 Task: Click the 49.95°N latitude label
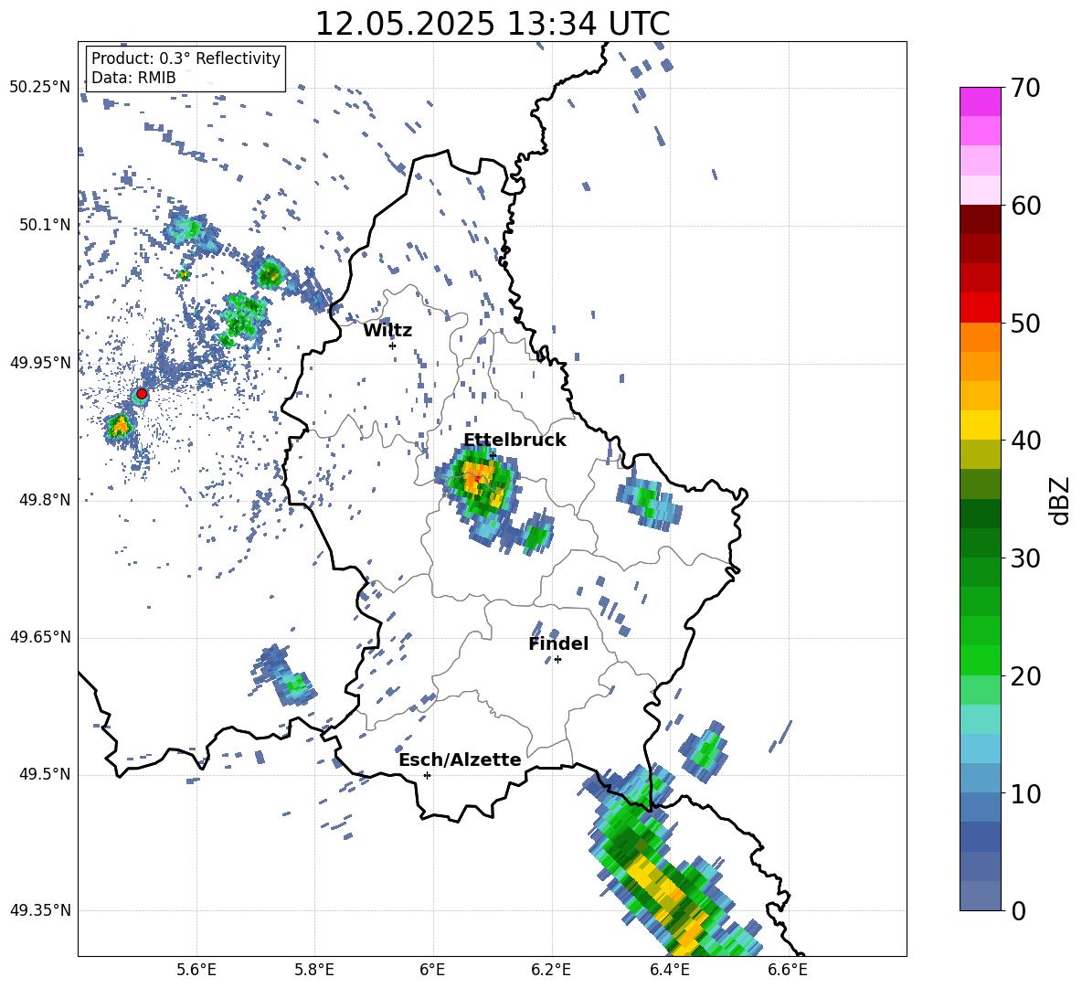[x=40, y=363]
